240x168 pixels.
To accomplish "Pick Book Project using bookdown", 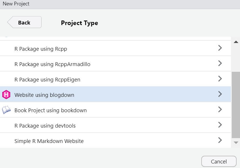I will pos(115,110).
